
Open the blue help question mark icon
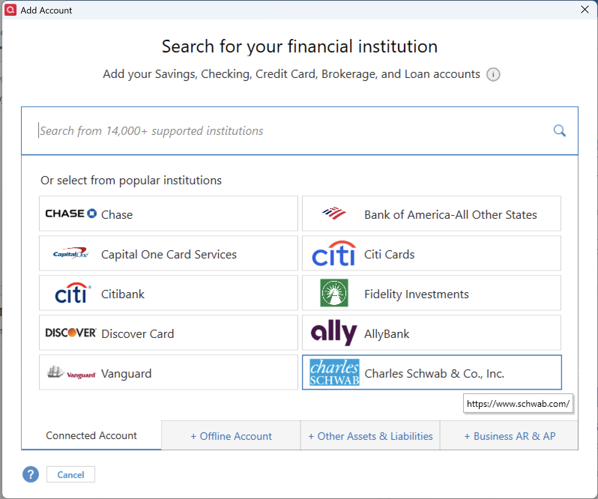click(31, 474)
